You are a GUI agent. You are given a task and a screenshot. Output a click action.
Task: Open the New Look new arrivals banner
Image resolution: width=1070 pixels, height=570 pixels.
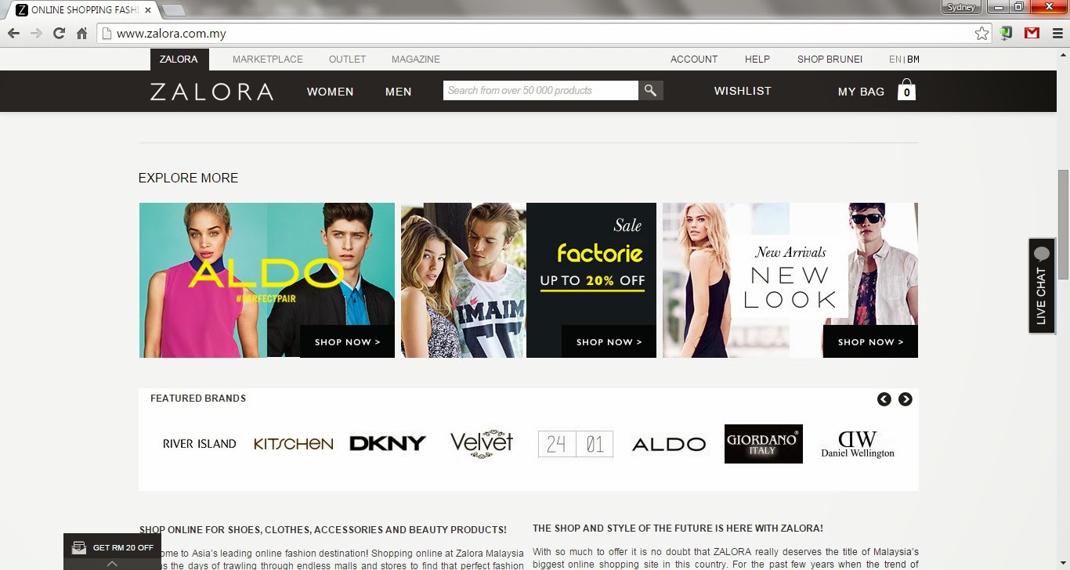point(790,280)
